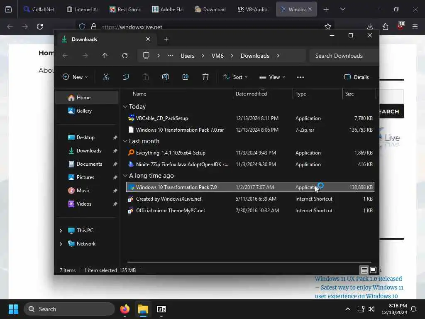Open Firefox downloads panel arrow icon

(x=370, y=27)
